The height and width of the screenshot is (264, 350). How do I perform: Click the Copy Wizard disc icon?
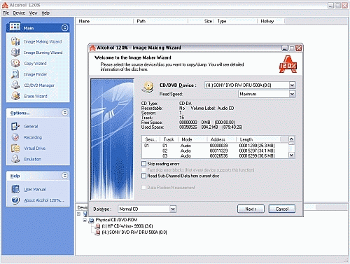coord(15,63)
